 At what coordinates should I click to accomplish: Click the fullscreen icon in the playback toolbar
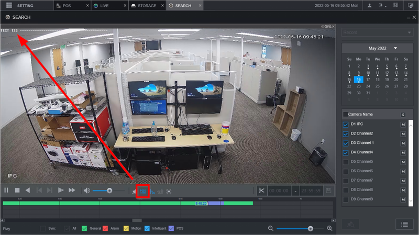(169, 192)
